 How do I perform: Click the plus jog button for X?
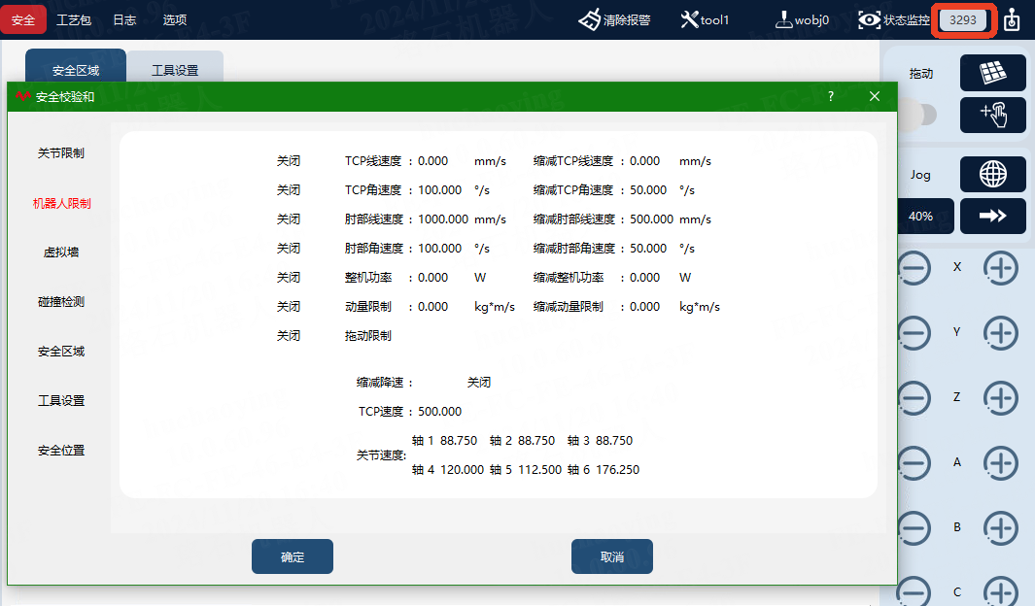pyautogui.click(x=1001, y=268)
